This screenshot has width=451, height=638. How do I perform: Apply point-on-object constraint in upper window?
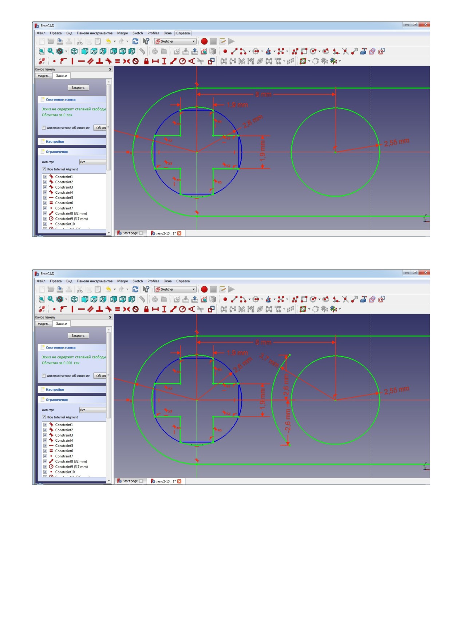[63, 61]
